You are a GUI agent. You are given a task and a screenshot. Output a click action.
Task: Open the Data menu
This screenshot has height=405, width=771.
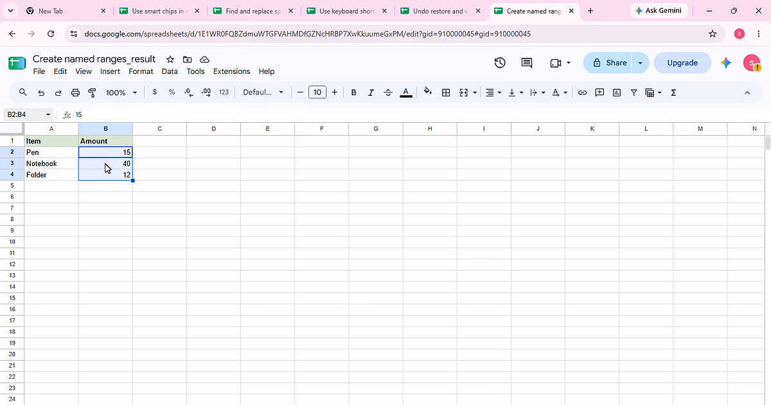click(x=170, y=71)
